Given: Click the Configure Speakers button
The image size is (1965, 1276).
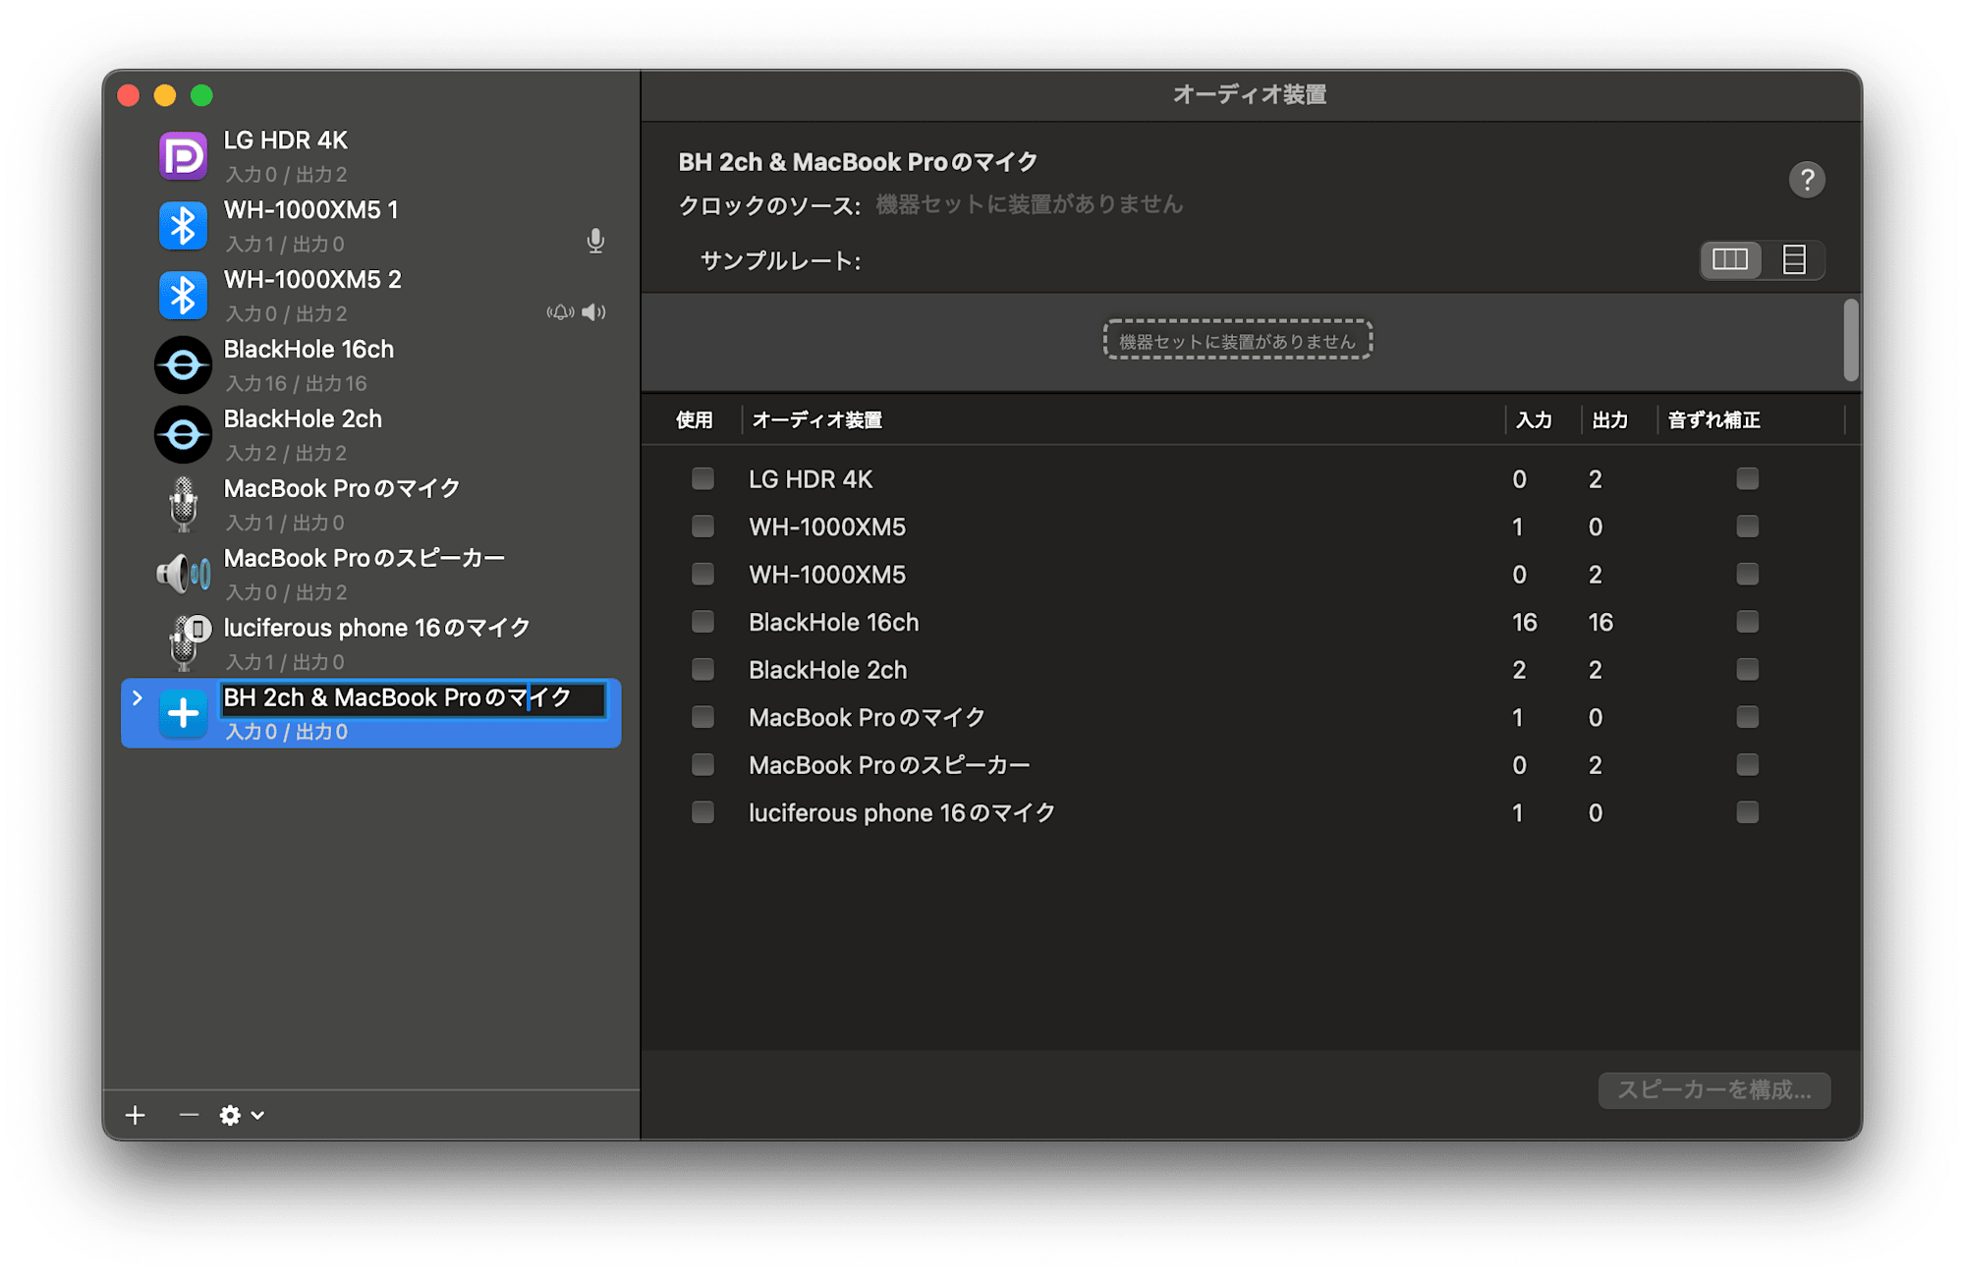Looking at the screenshot, I should [x=1713, y=1090].
